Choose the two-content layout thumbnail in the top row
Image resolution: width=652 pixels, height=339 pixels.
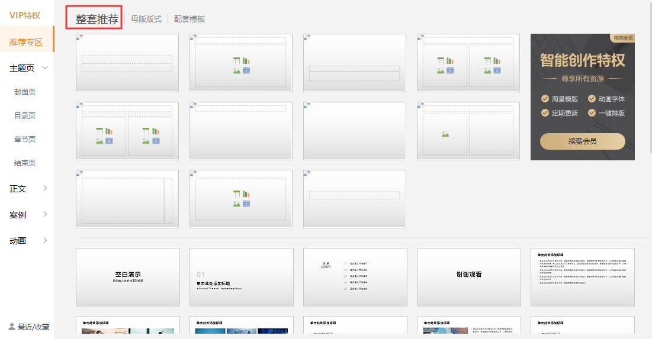468,63
